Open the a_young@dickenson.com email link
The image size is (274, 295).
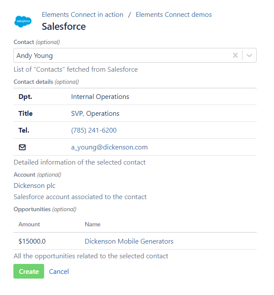pos(109,147)
